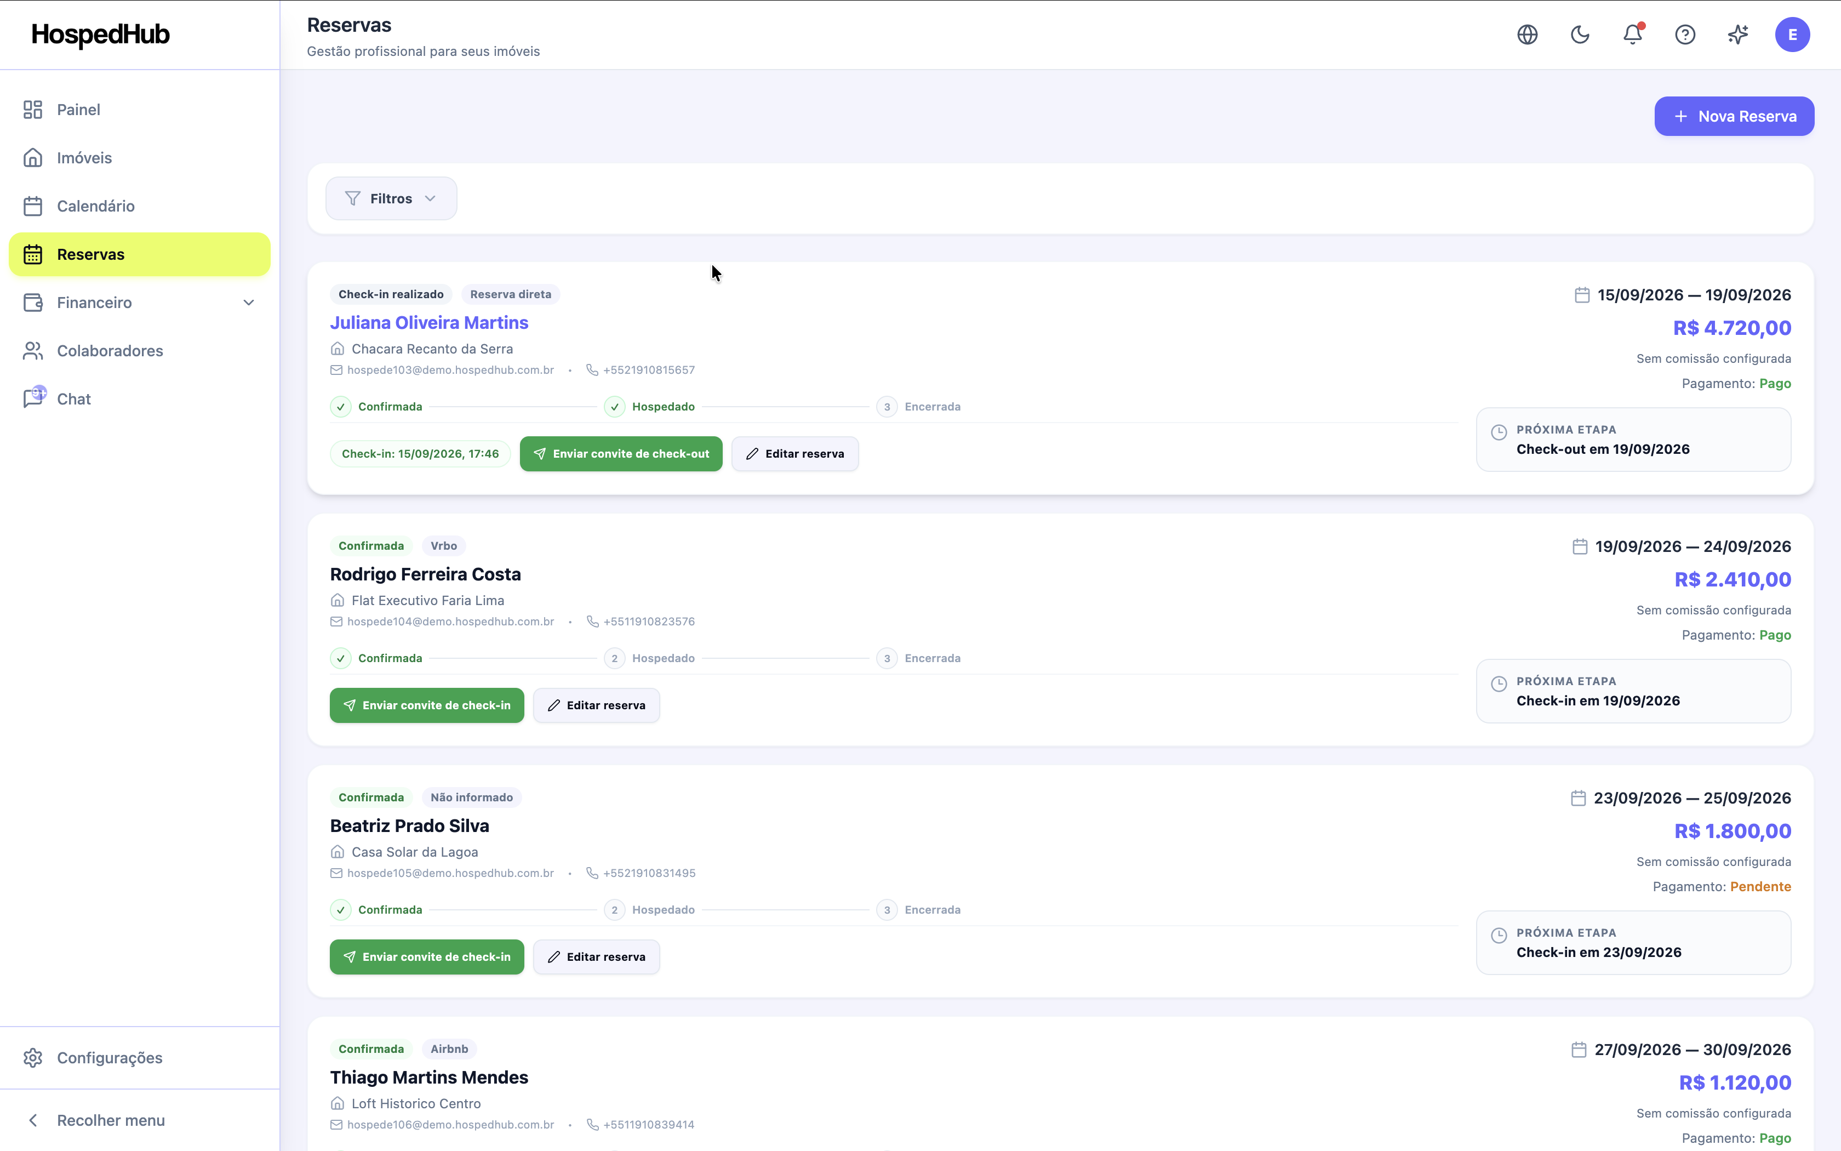Open Juliana Oliveira Martins reservation
Viewport: 1841px width, 1151px height.
pos(429,323)
